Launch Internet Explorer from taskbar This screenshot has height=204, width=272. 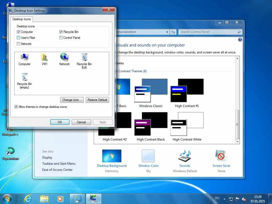coord(28,199)
